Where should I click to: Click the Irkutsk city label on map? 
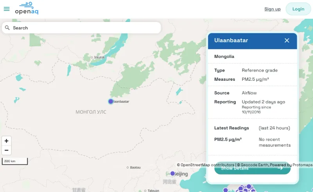point(99,57)
